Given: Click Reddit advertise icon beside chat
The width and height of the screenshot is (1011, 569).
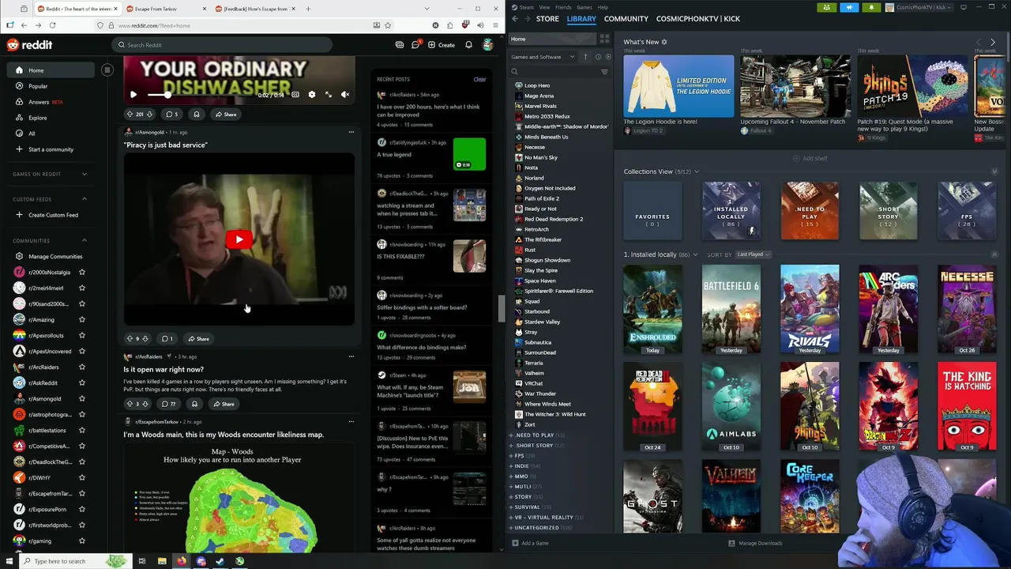Looking at the screenshot, I should tap(400, 45).
